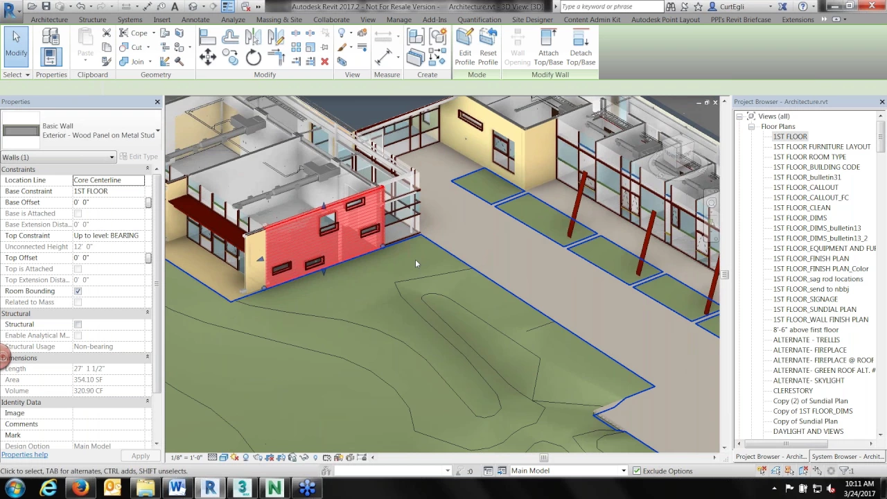This screenshot has height=499, width=887.
Task: Select CLERESTORY view in Project Browser
Action: pos(793,391)
